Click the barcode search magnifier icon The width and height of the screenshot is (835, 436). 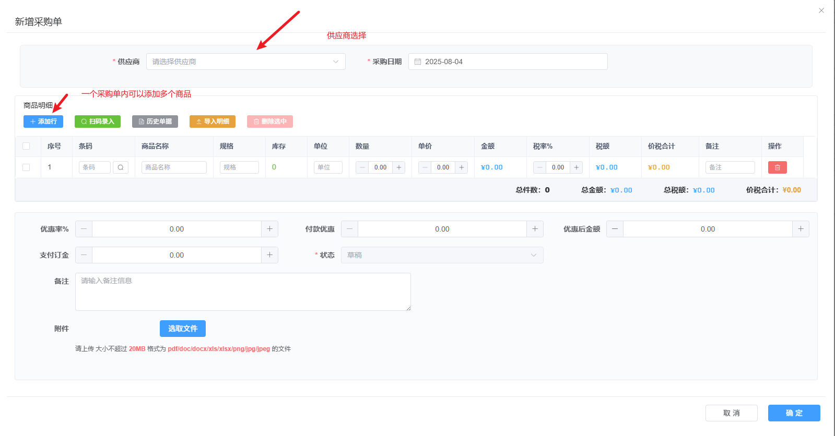click(121, 167)
